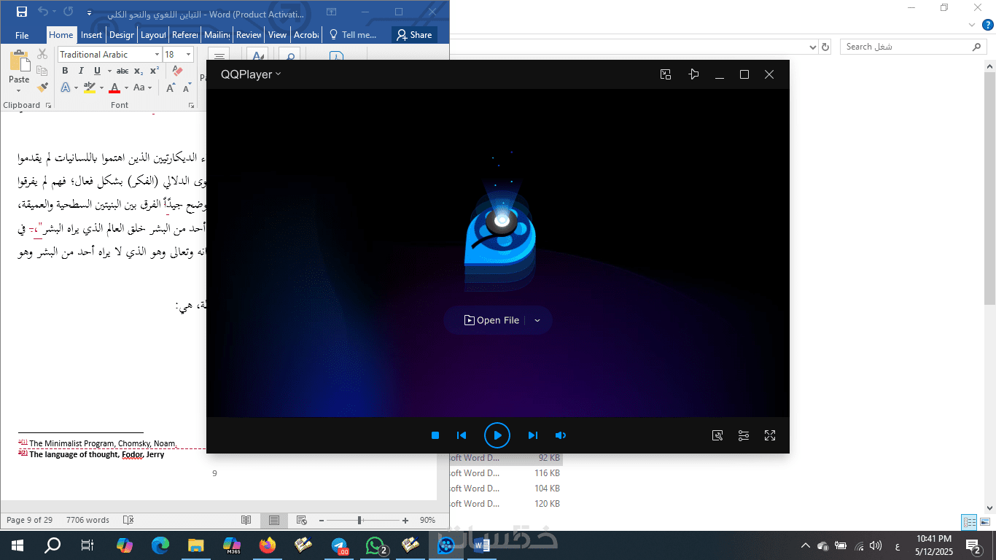Image resolution: width=996 pixels, height=560 pixels.
Task: Switch to the Layout tab in Word
Action: (x=153, y=35)
